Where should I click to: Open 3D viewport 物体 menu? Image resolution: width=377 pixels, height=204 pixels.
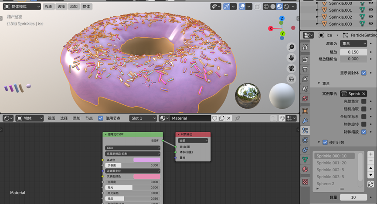pos(86,7)
